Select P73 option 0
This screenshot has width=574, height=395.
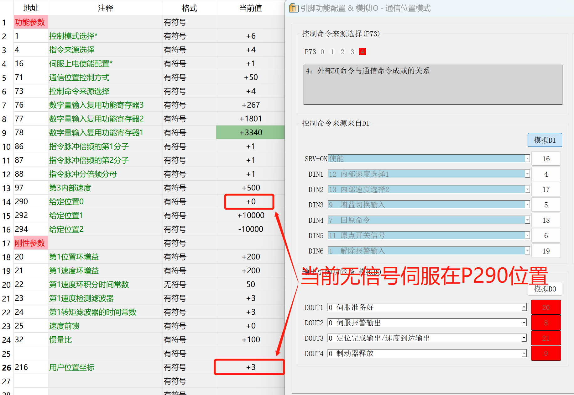click(x=322, y=51)
